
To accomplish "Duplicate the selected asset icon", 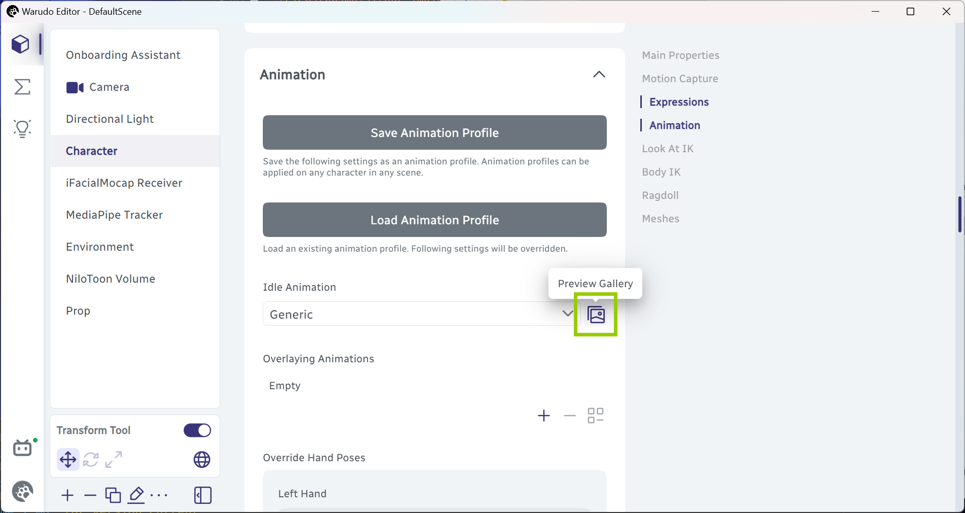I will (x=113, y=495).
